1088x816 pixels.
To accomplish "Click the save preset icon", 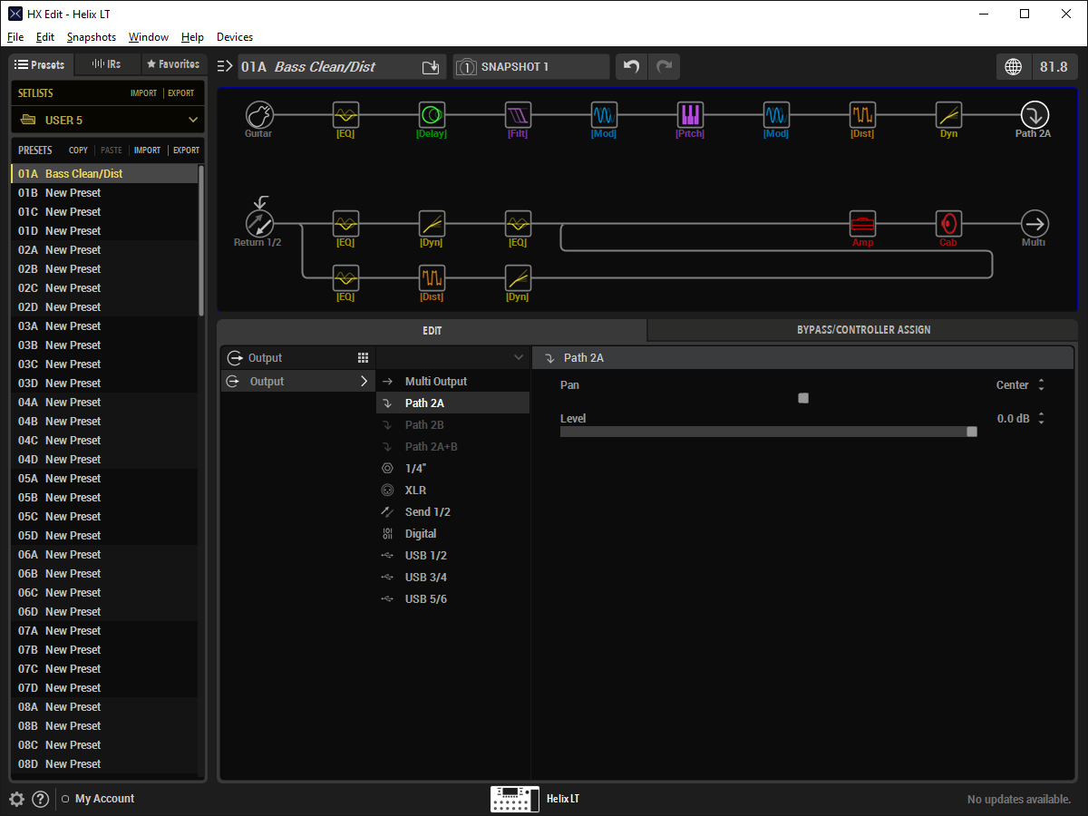I will pyautogui.click(x=431, y=67).
